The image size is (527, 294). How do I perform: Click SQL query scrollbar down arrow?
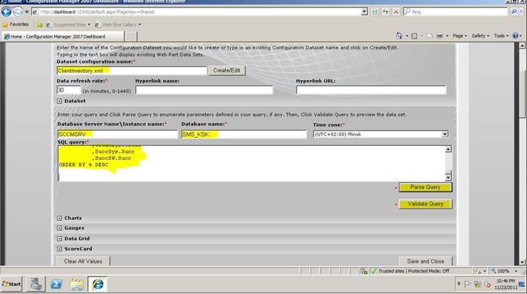448,177
